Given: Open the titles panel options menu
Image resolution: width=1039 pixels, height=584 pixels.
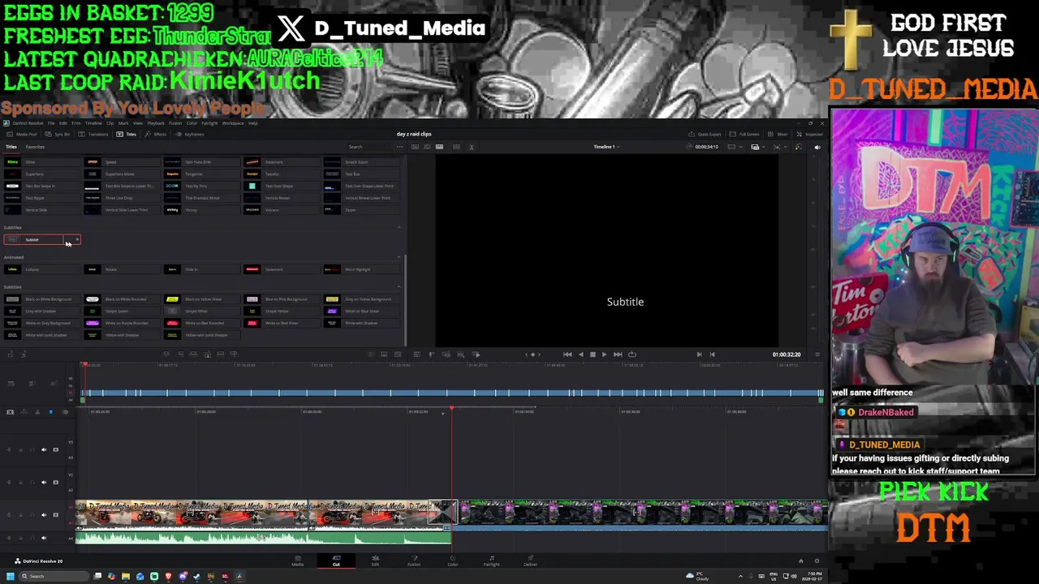Looking at the screenshot, I should 399,147.
